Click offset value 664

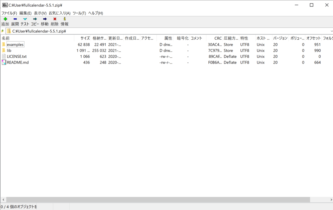coord(317,63)
